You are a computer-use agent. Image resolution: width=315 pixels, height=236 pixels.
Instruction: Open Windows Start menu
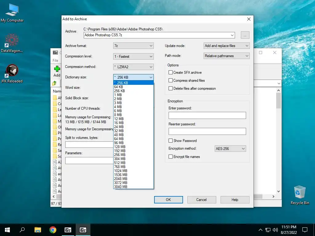click(x=7, y=230)
